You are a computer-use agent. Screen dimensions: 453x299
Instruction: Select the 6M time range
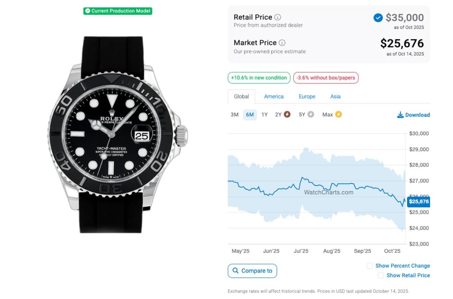click(x=250, y=114)
